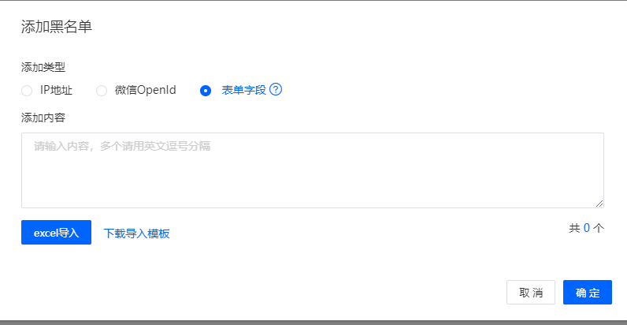Click the excel导入 button

click(57, 232)
